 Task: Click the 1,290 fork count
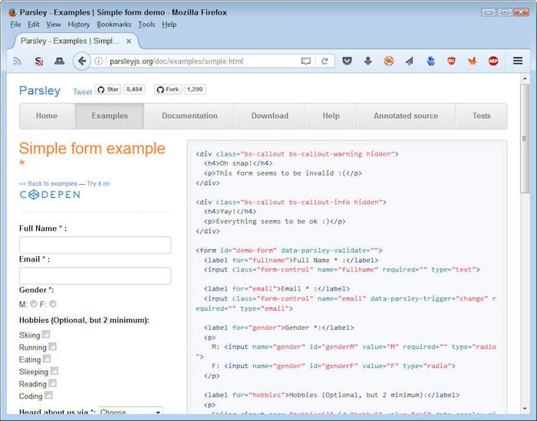coord(195,89)
